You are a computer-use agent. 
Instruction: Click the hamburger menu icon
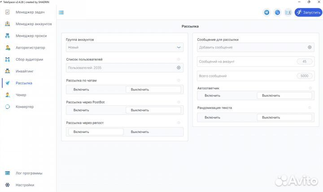[61, 13]
